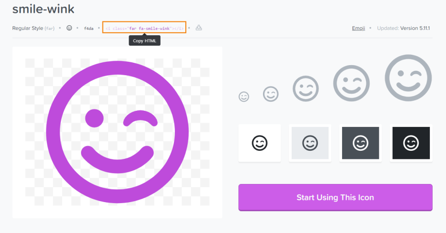The image size is (446, 233).
Task: Select the largest gray smile-wink size sample
Action: coord(408,78)
